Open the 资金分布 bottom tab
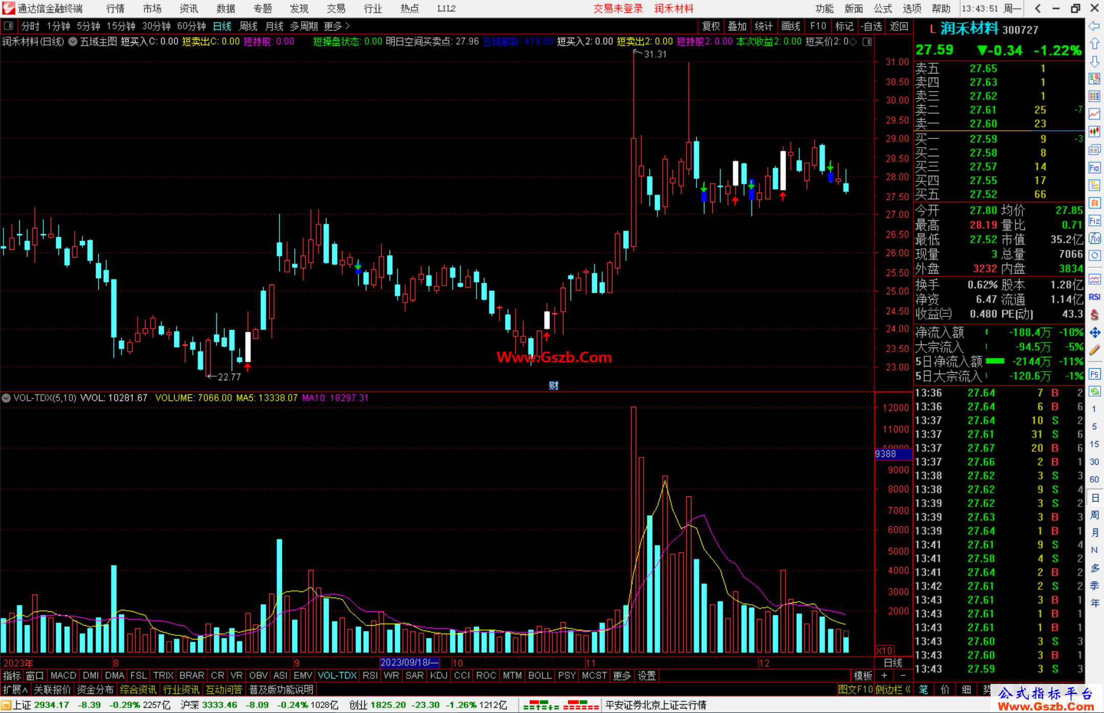 coord(95,689)
